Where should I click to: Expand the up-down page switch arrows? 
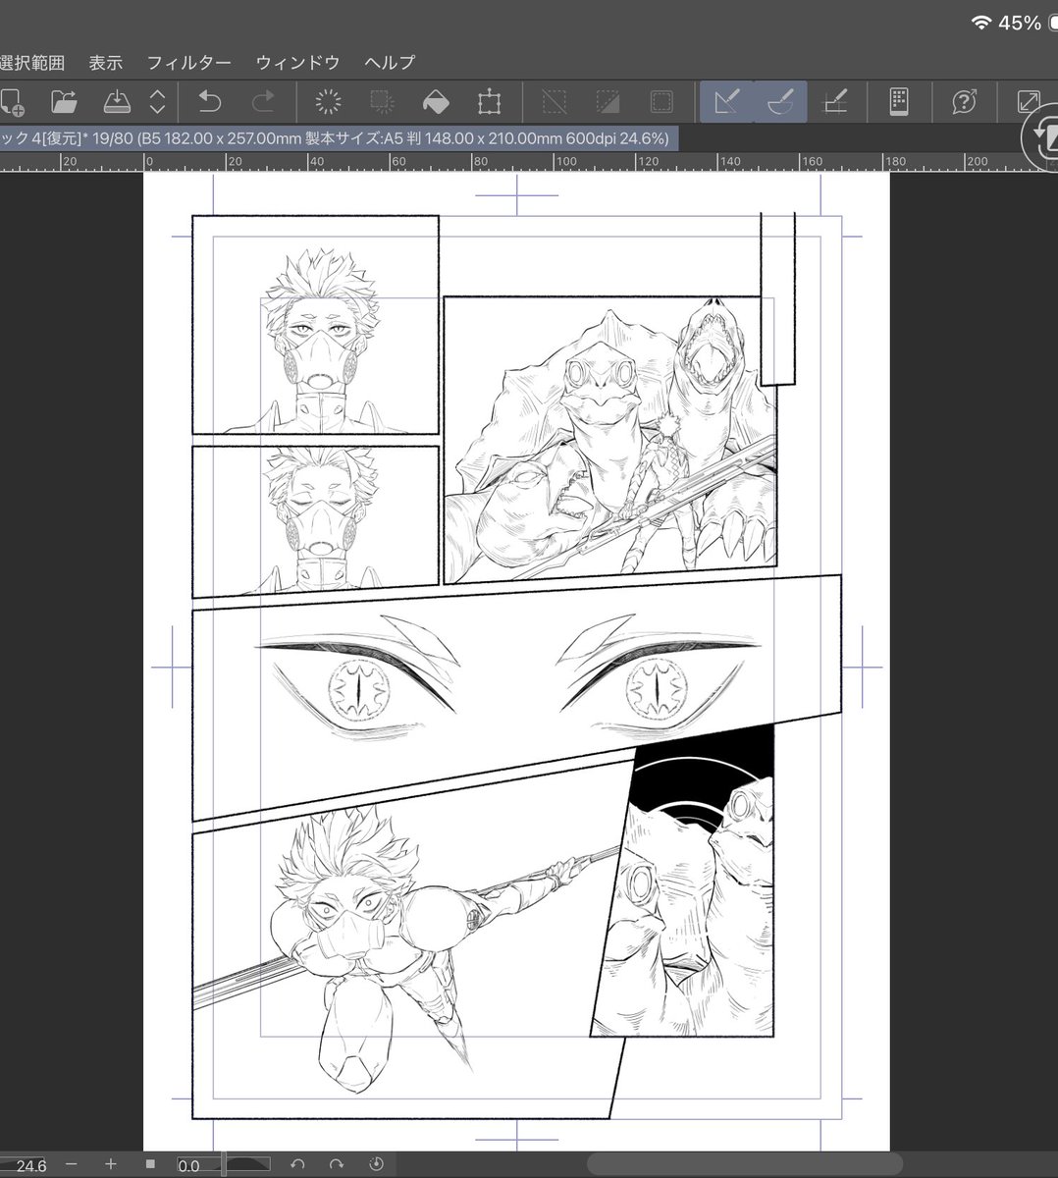157,102
